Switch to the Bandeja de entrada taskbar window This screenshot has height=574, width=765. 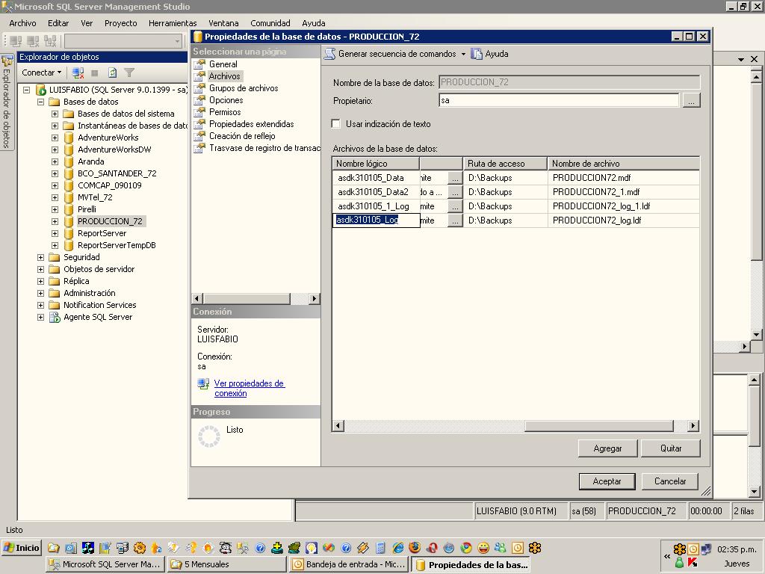coord(348,564)
